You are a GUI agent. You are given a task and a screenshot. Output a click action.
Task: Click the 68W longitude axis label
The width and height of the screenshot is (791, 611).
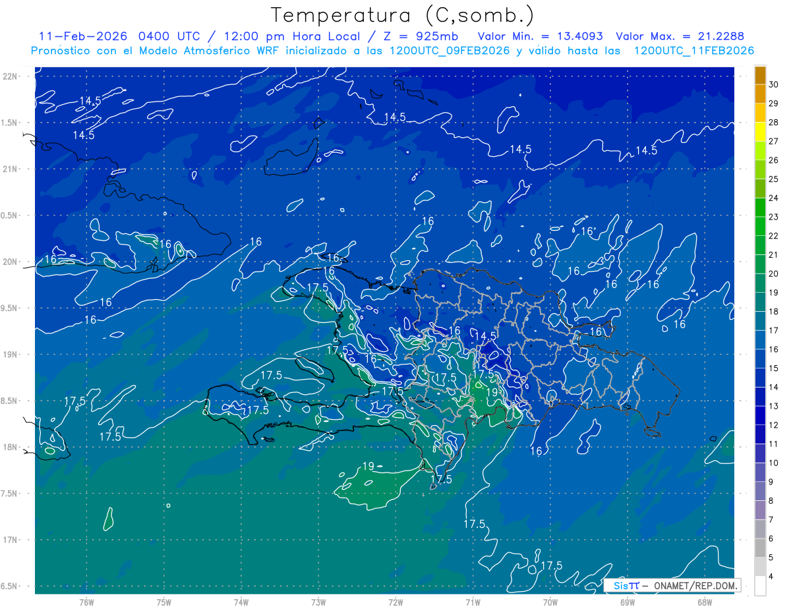pos(705,602)
